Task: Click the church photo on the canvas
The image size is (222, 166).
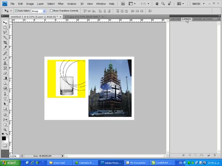Action: click(x=110, y=88)
